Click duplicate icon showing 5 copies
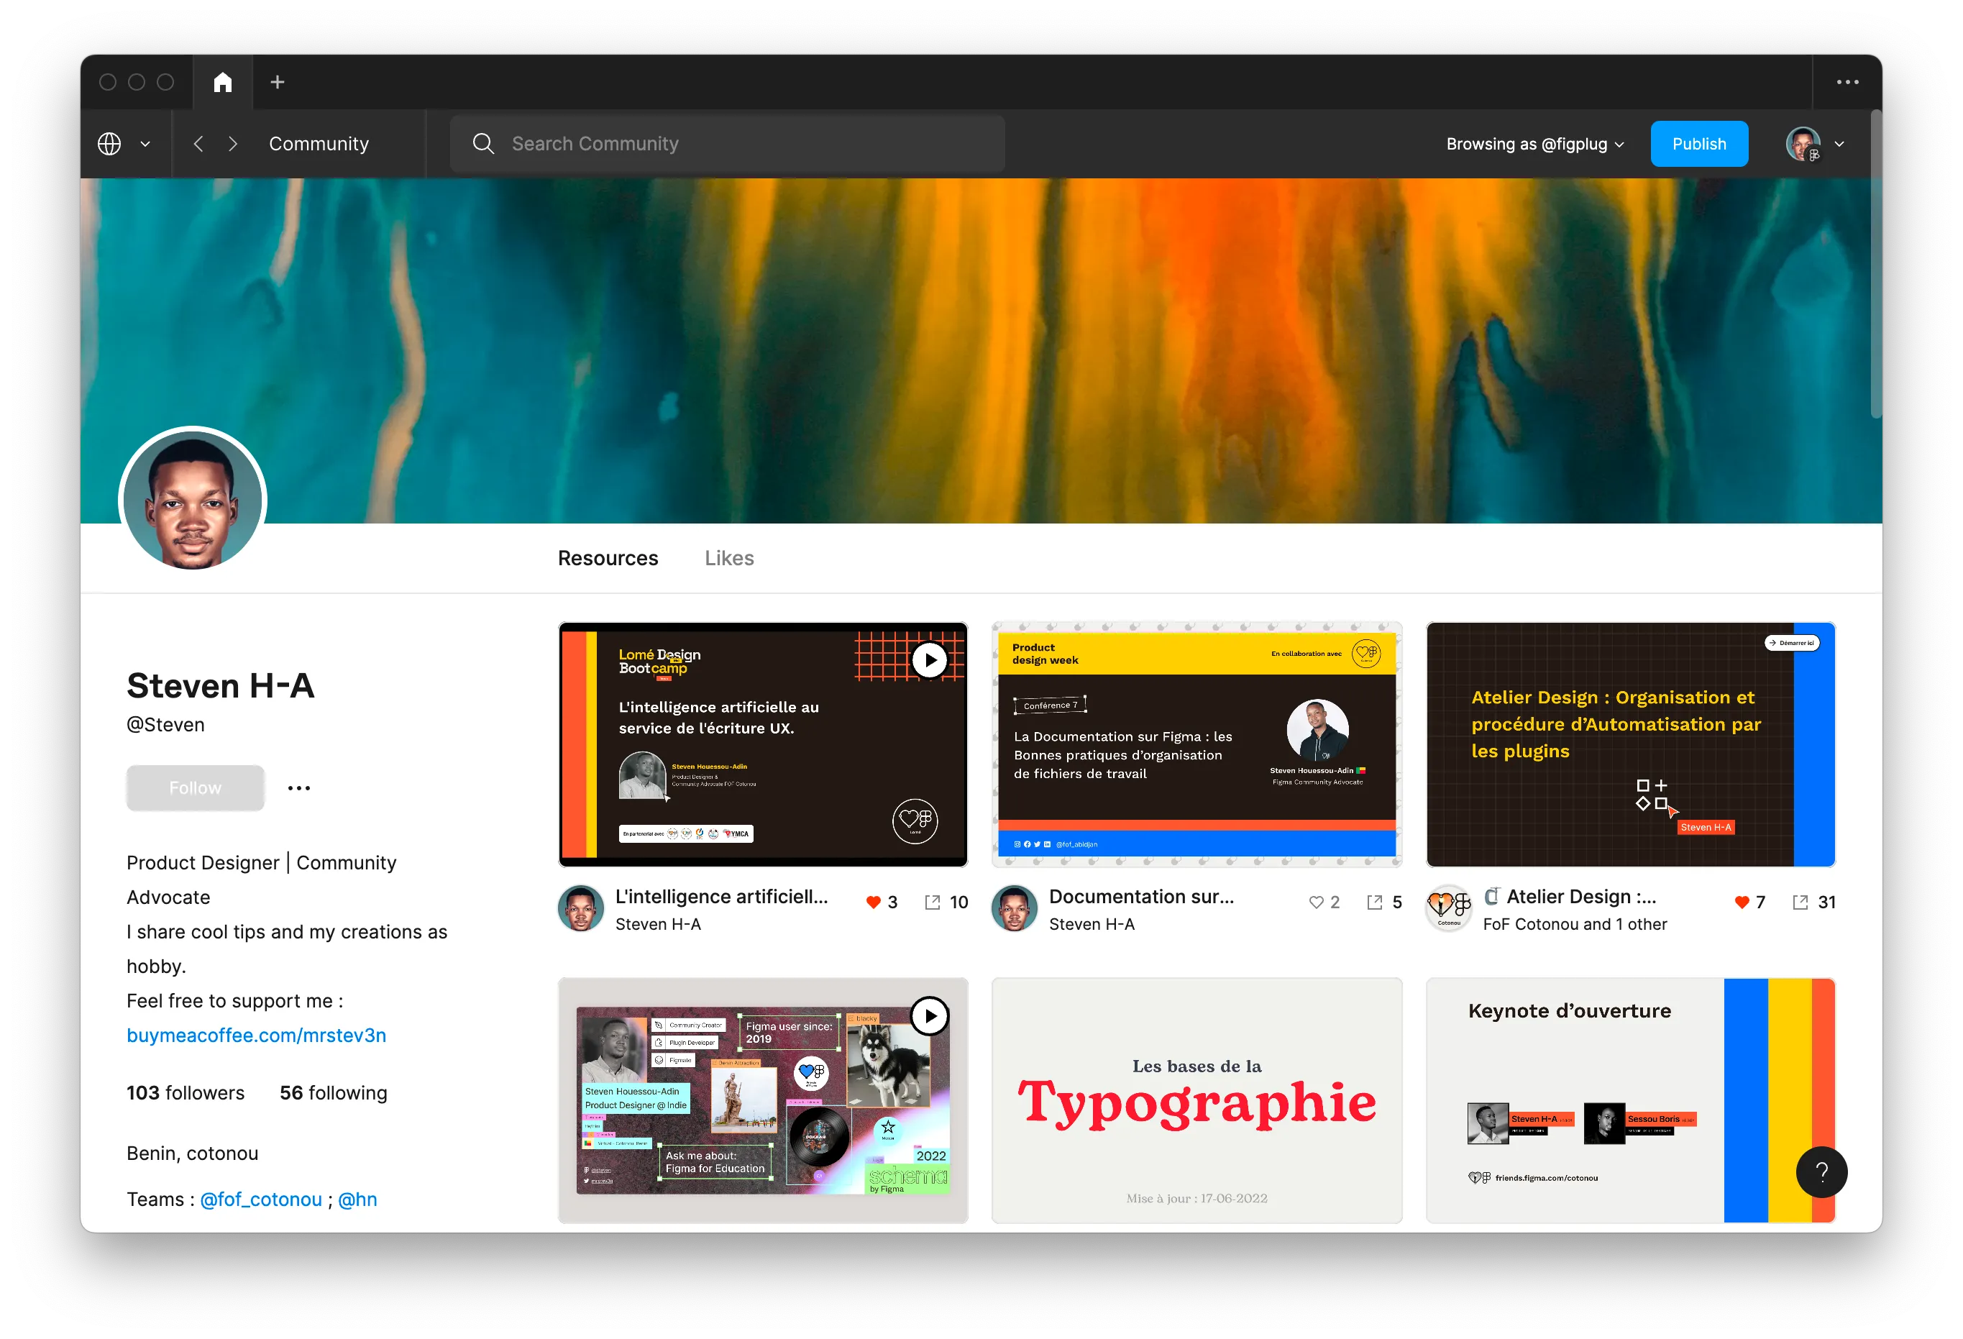1963x1339 pixels. click(x=1375, y=903)
